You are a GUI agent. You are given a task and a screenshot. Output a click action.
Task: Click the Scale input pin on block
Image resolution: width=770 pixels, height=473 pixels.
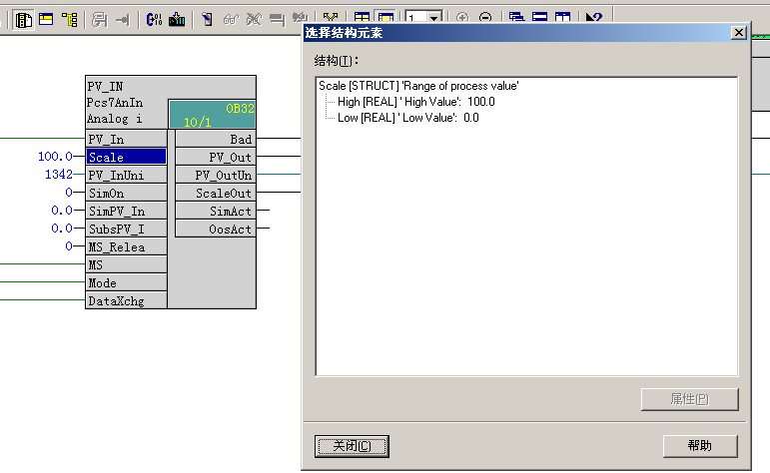tap(126, 157)
